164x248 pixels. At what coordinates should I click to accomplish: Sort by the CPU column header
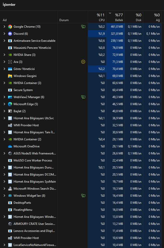(97, 17)
